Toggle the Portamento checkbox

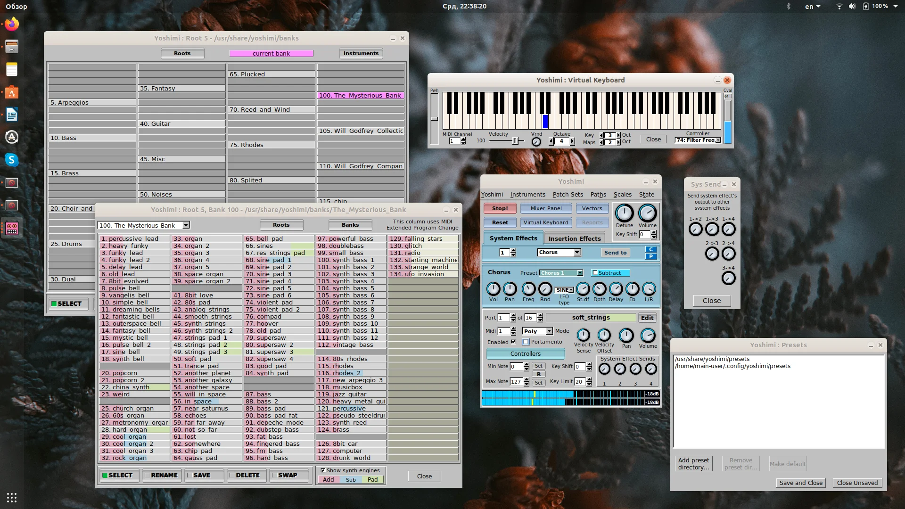(x=526, y=342)
